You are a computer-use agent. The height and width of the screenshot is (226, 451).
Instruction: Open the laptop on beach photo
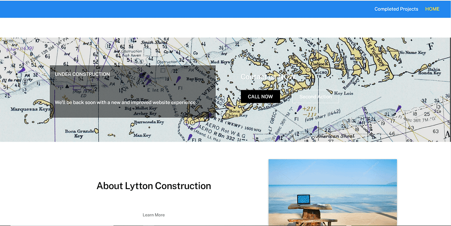pos(333,192)
